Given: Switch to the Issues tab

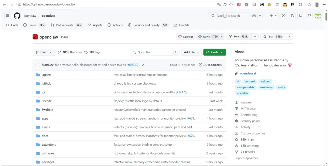Looking at the screenshot, I should pos(34,25).
